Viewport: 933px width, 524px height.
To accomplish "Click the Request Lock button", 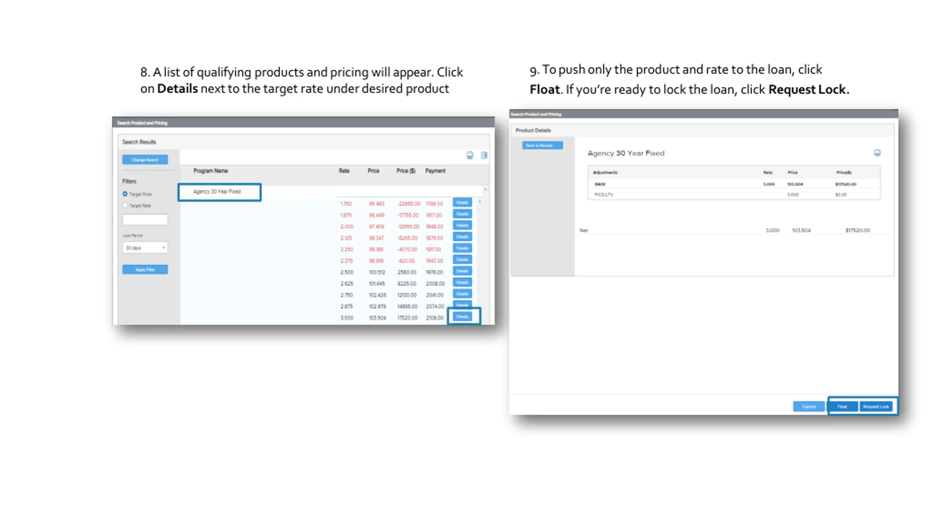I will pos(875,406).
